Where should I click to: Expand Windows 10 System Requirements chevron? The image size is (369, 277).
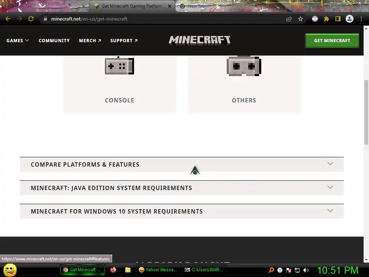pyautogui.click(x=330, y=211)
